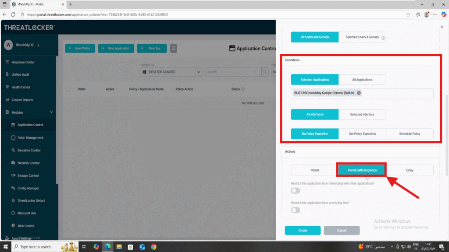Screen dimensions: 449x252
Task: Click the policy Search field
Action: point(233,72)
